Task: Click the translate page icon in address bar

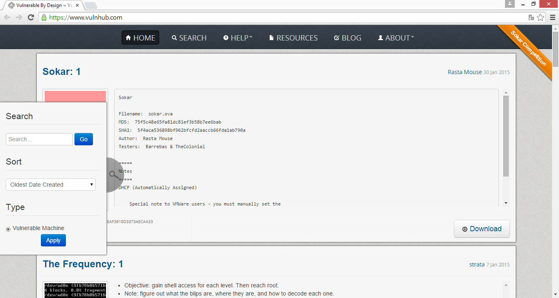Action: [x=531, y=17]
